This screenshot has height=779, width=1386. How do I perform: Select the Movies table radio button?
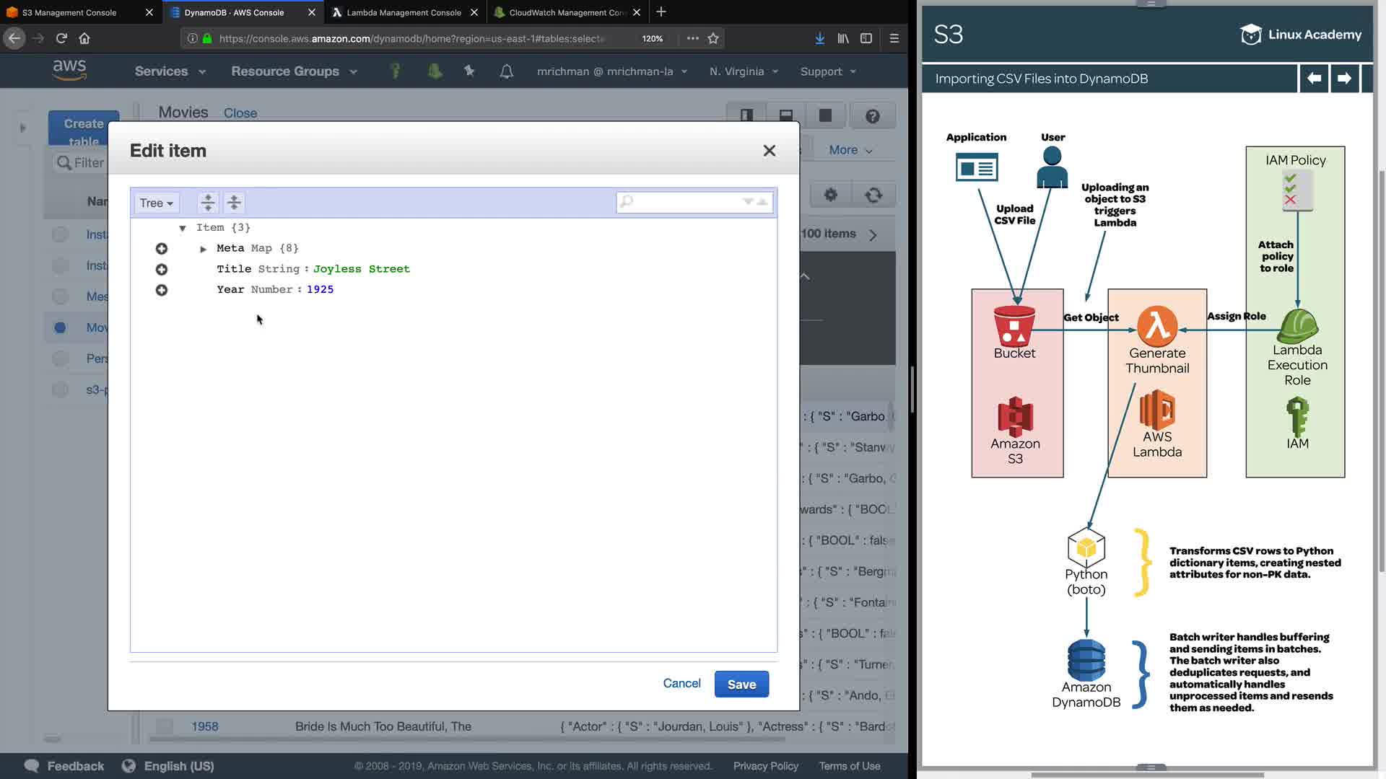60,327
